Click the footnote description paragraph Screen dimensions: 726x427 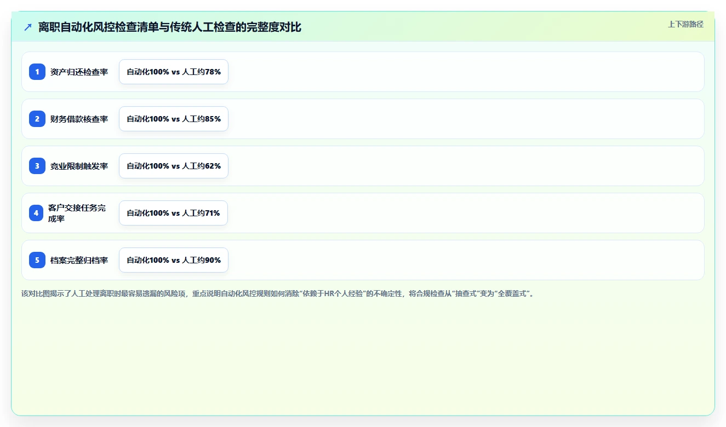click(x=278, y=293)
